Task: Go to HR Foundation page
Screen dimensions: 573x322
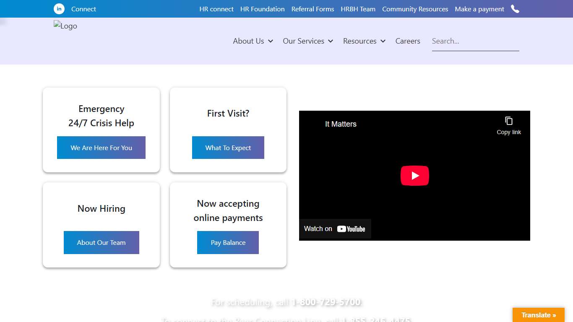Action: tap(263, 9)
